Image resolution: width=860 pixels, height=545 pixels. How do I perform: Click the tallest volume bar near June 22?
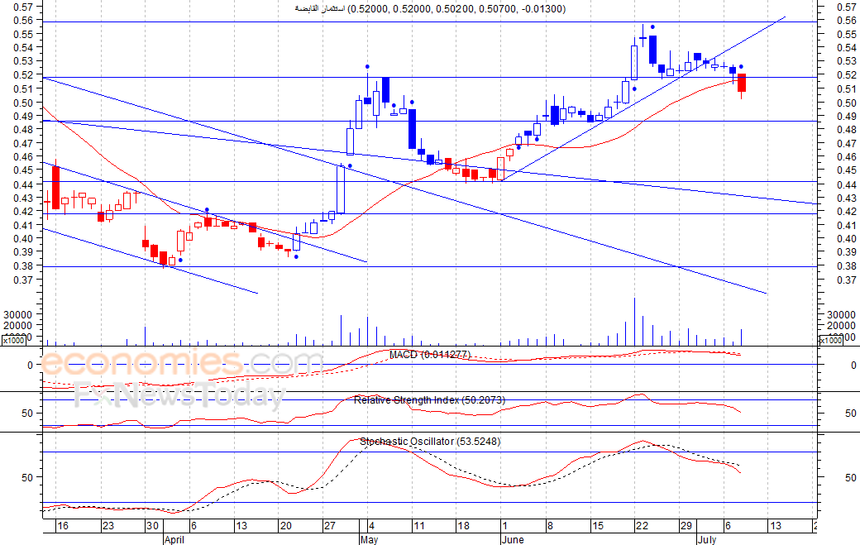pyautogui.click(x=634, y=322)
